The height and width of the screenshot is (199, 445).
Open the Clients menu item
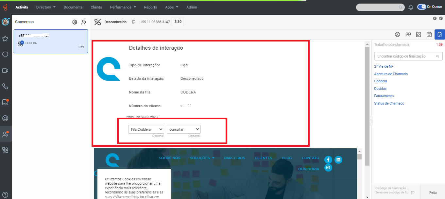point(96,7)
